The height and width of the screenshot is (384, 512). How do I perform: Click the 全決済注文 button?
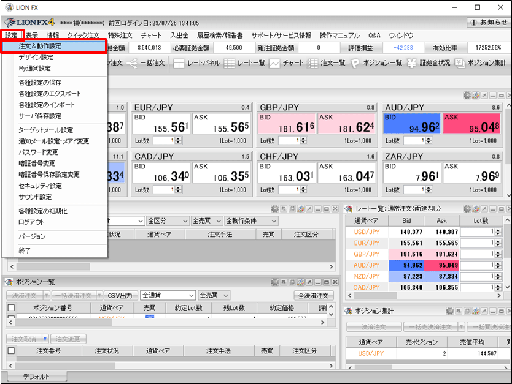[314, 295]
